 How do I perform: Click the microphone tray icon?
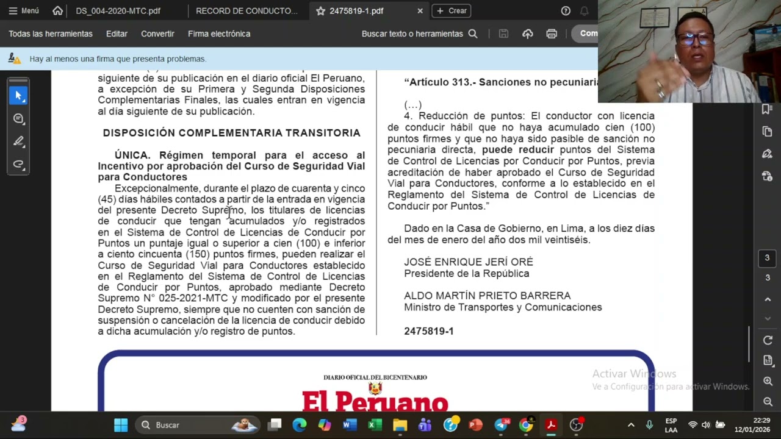pos(650,425)
